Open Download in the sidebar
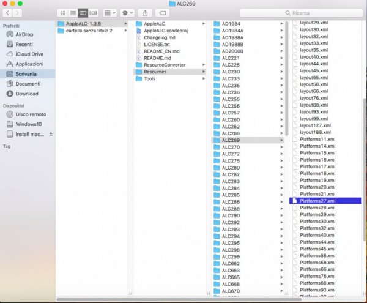This screenshot has width=367, height=303. coord(27,94)
